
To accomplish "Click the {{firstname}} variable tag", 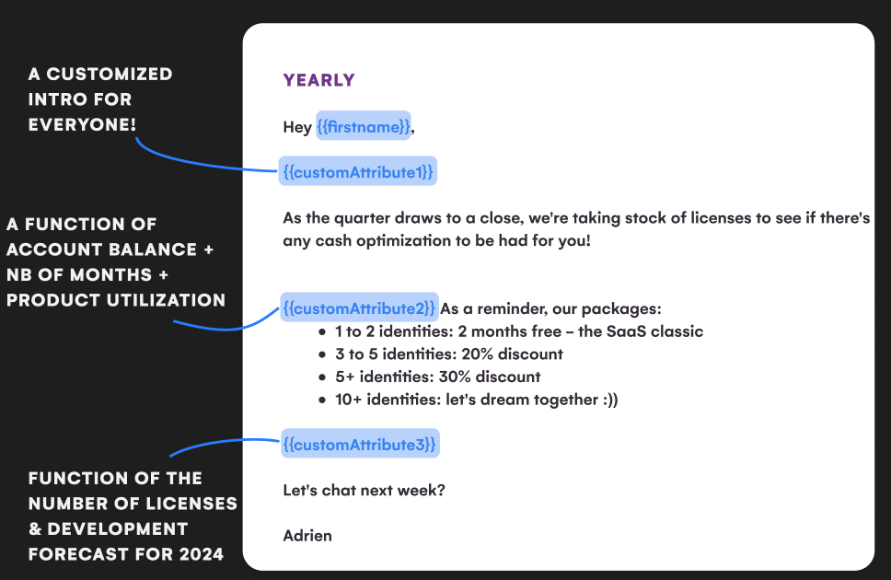I will point(364,127).
